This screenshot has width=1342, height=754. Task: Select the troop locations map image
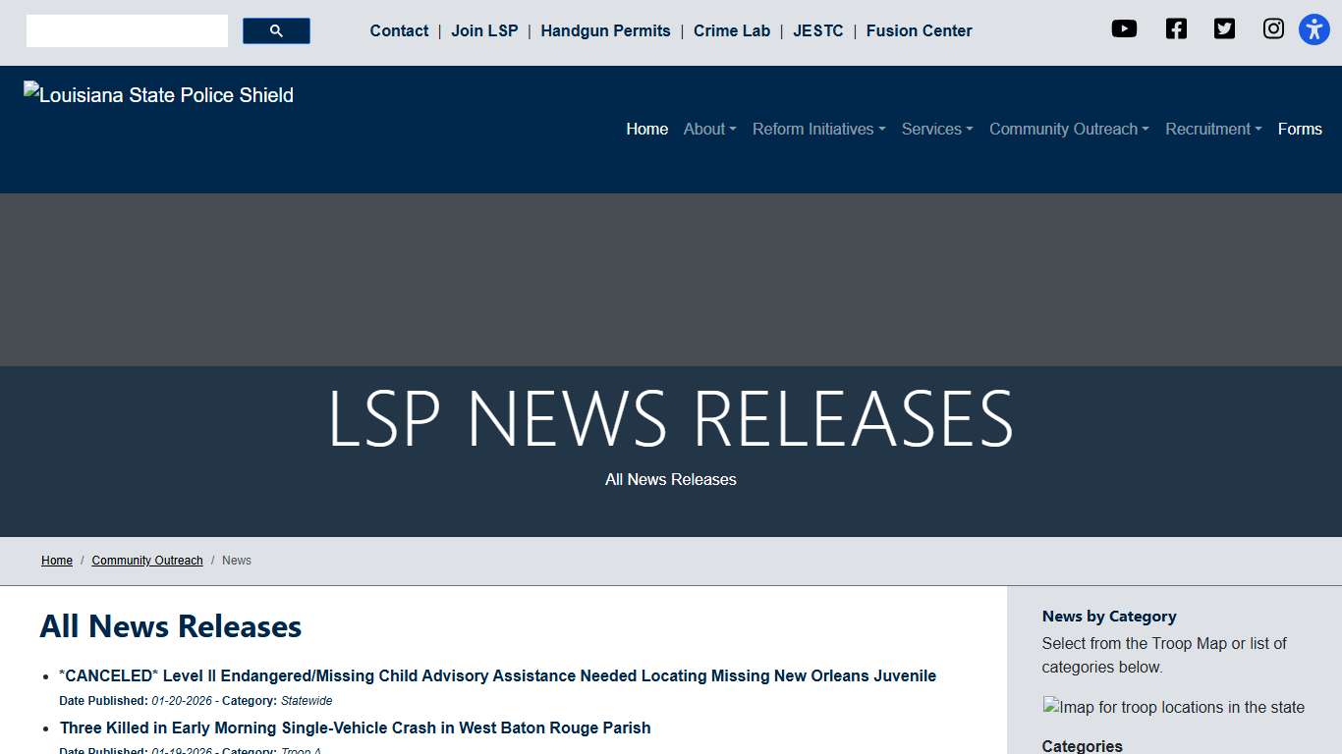(x=1173, y=707)
